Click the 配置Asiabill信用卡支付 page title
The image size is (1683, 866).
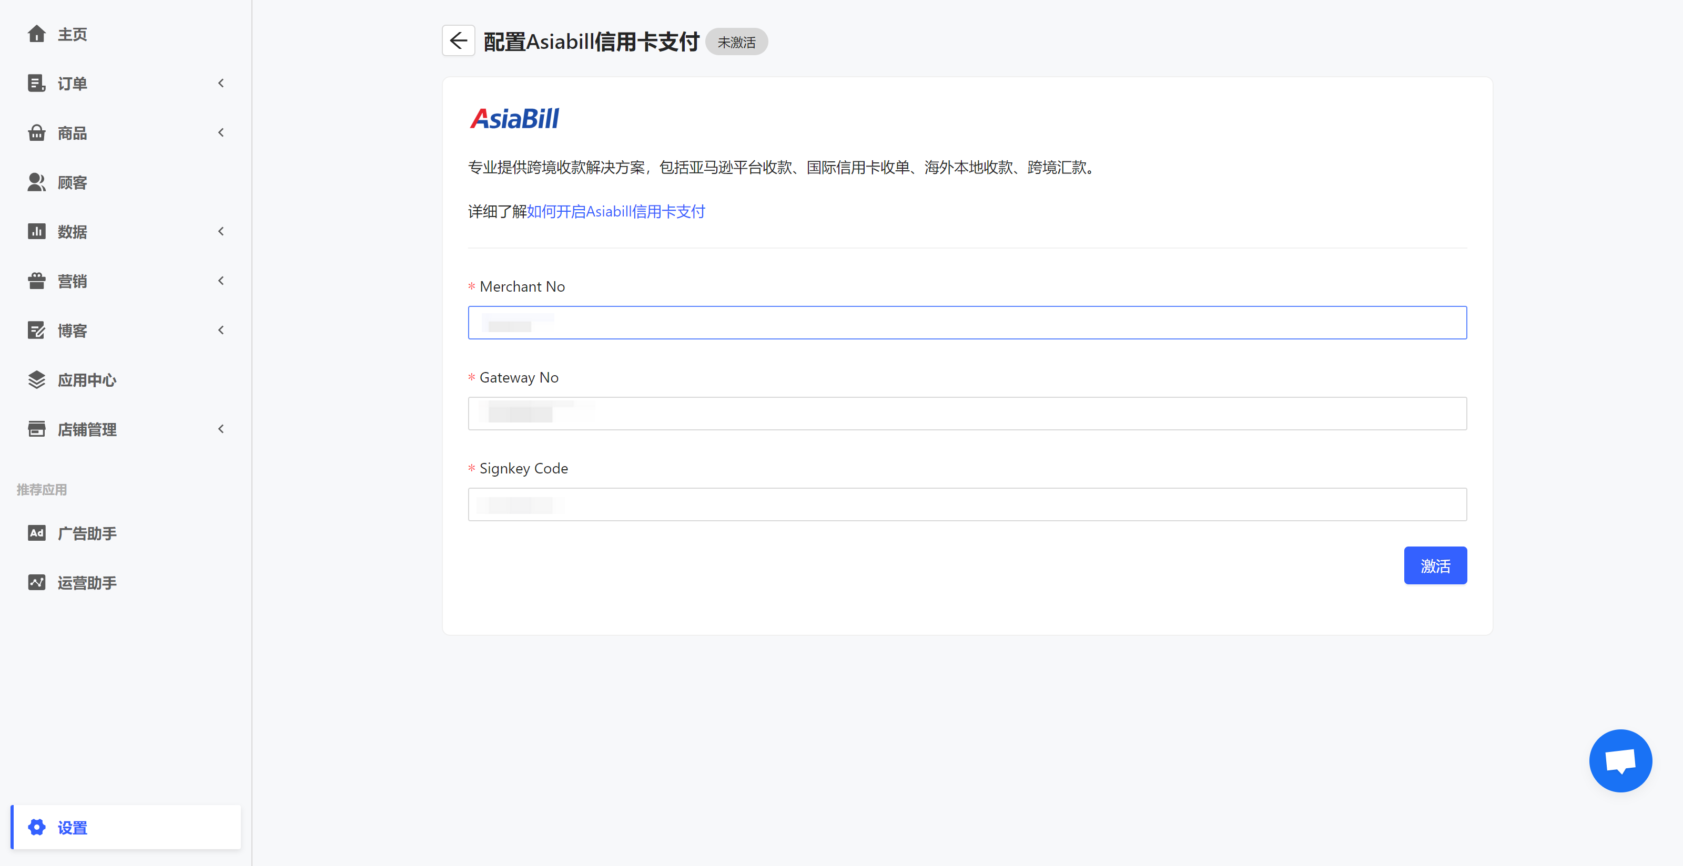[591, 42]
